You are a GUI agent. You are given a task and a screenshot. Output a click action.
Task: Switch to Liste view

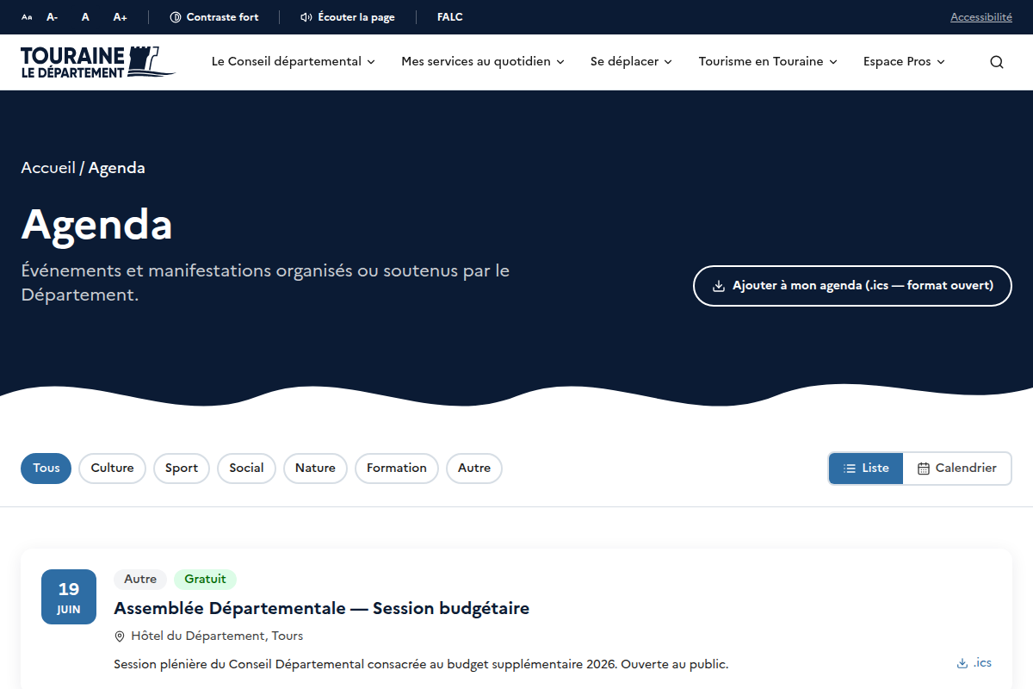click(x=866, y=469)
